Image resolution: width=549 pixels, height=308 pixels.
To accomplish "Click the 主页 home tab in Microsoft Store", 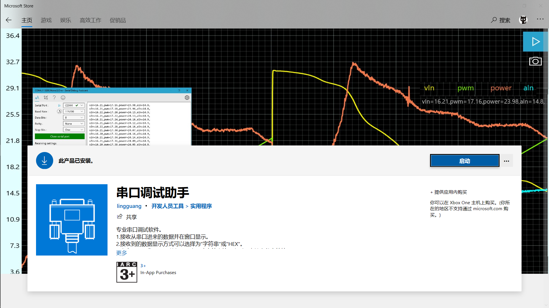I will coord(26,20).
